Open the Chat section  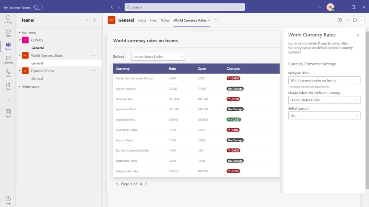(x=8, y=32)
